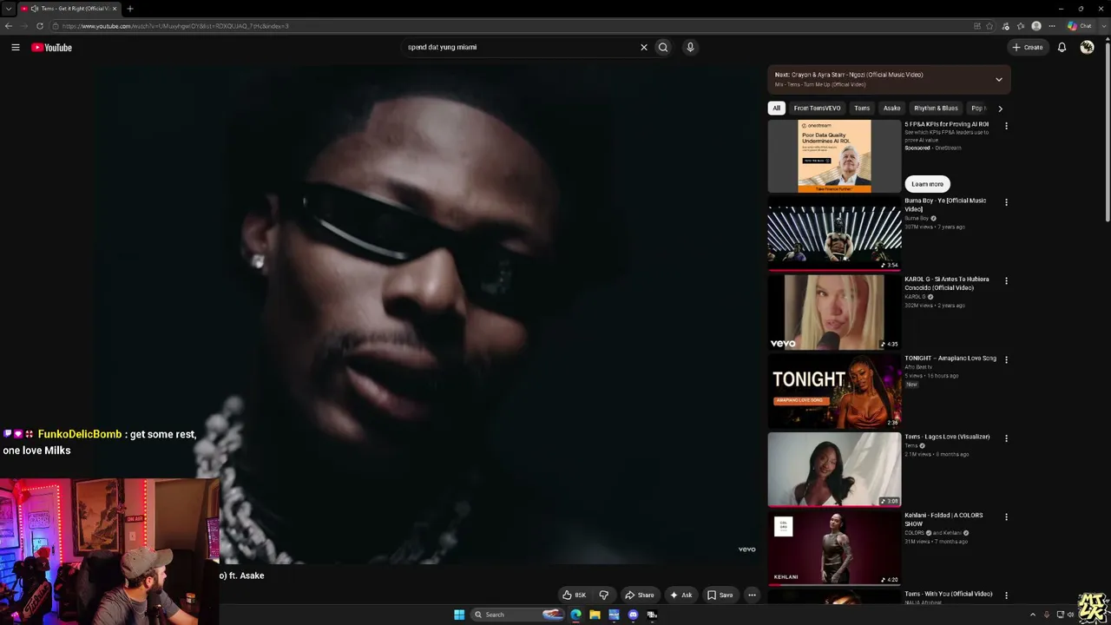Start voice search with microphone icon
This screenshot has width=1111, height=625.
pos(690,48)
